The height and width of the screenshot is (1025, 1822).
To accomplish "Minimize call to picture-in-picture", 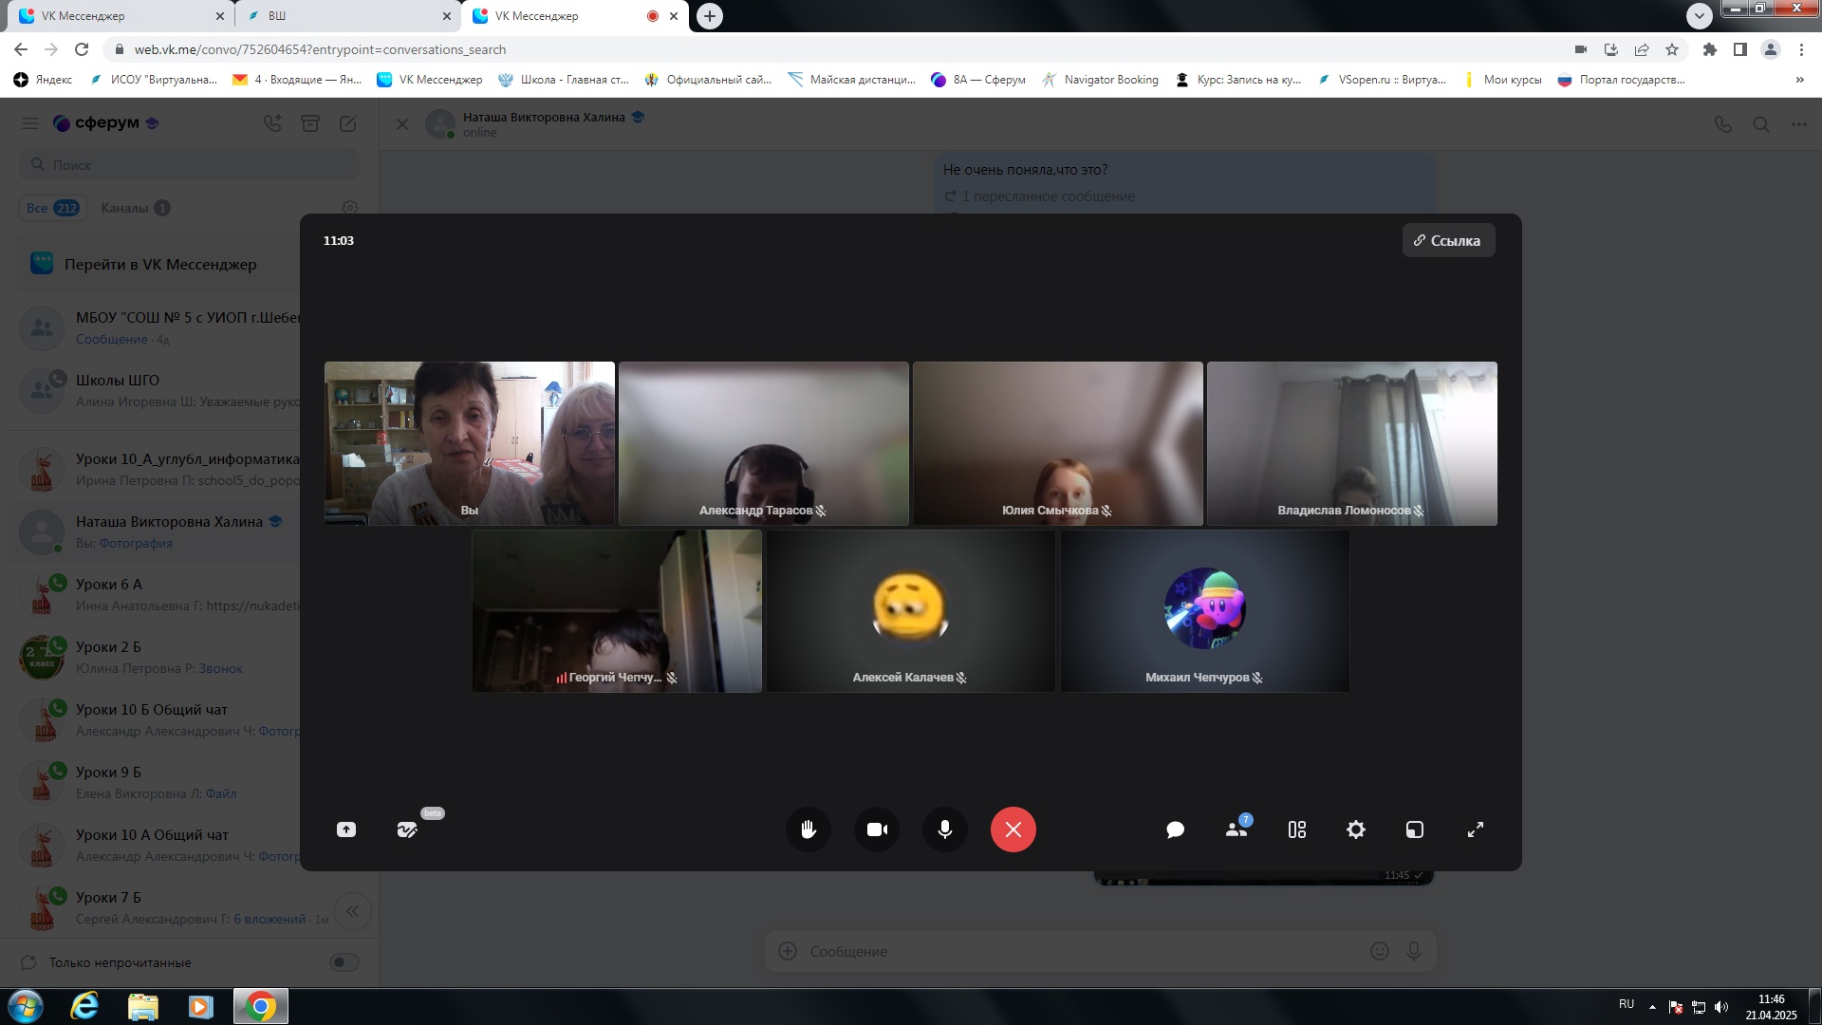I will coord(1415,829).
